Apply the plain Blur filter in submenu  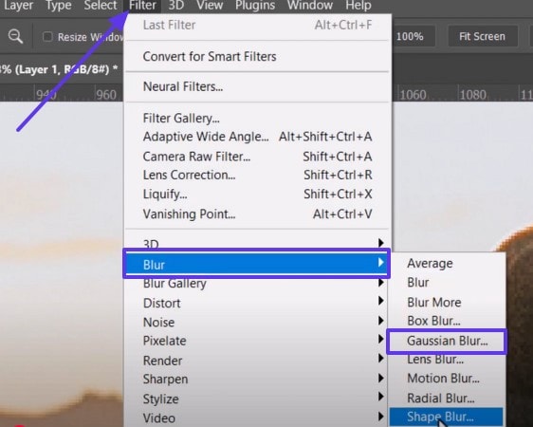(446, 283)
